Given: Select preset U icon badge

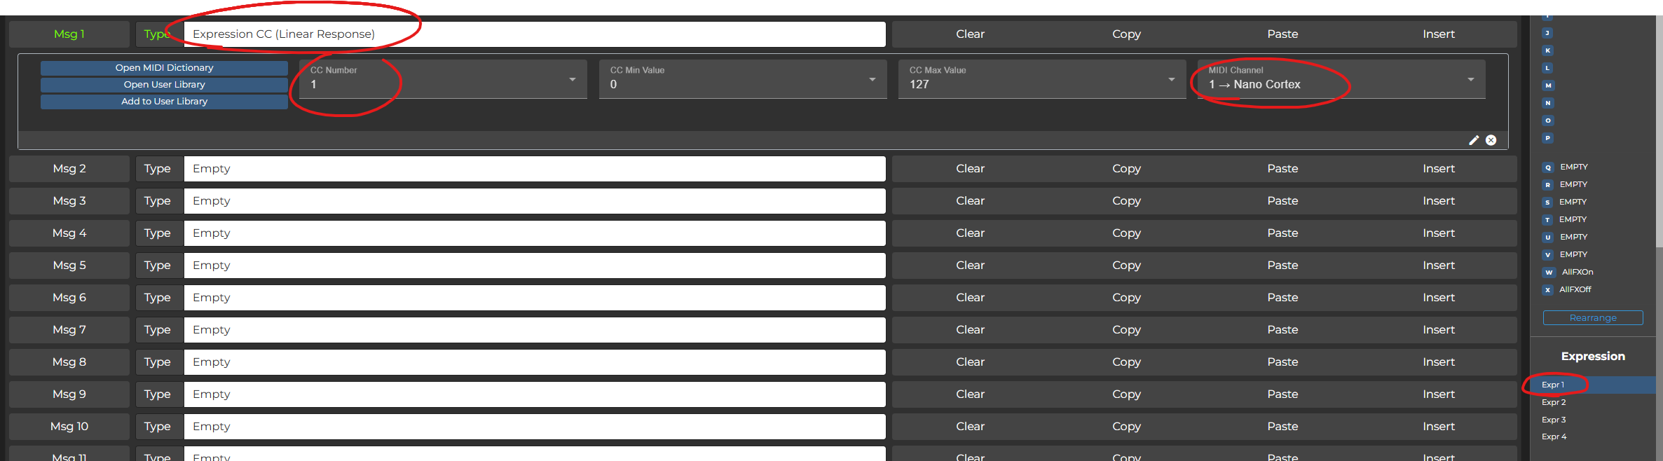Looking at the screenshot, I should click(x=1548, y=238).
